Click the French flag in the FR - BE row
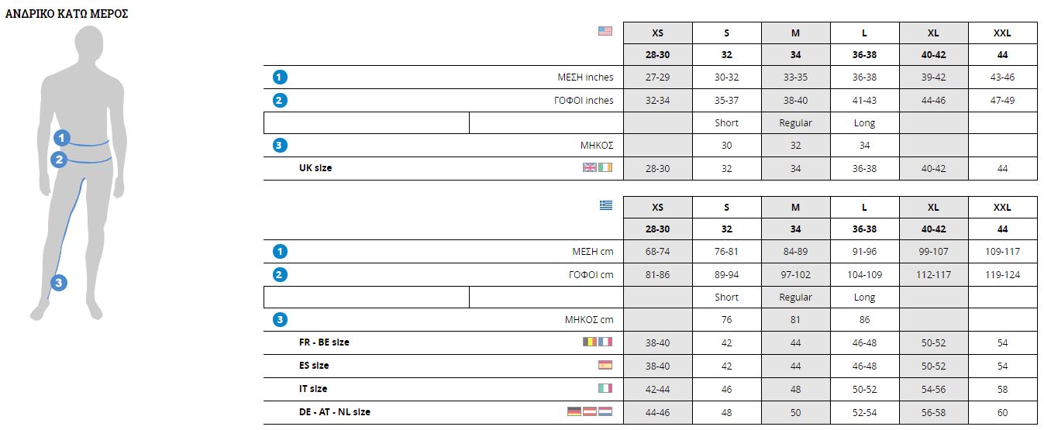1044x430 pixels. 605,342
